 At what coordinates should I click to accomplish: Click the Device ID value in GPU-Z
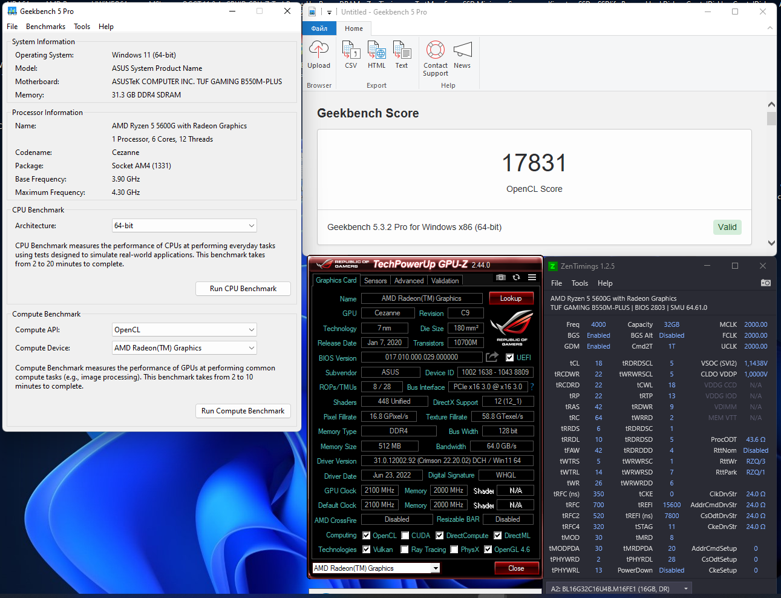point(495,372)
